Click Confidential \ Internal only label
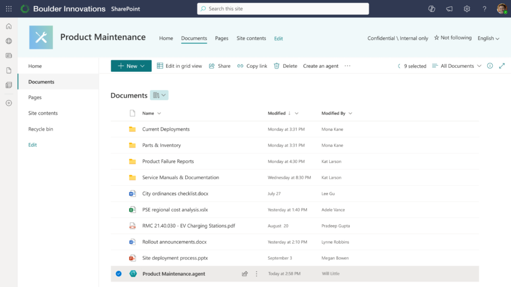 (x=398, y=38)
